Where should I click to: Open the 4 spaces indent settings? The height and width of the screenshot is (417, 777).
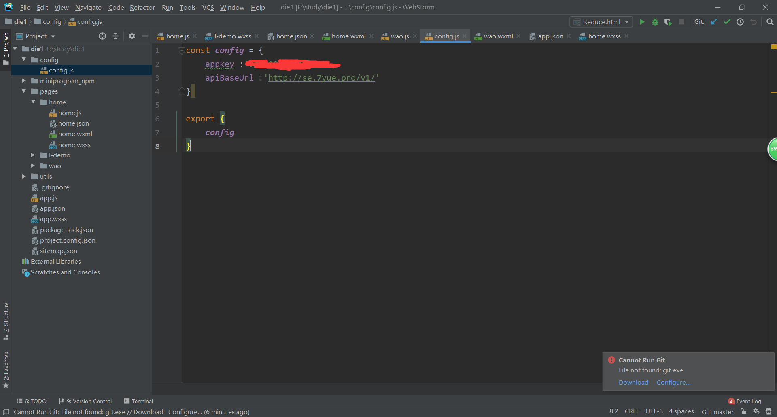point(681,411)
